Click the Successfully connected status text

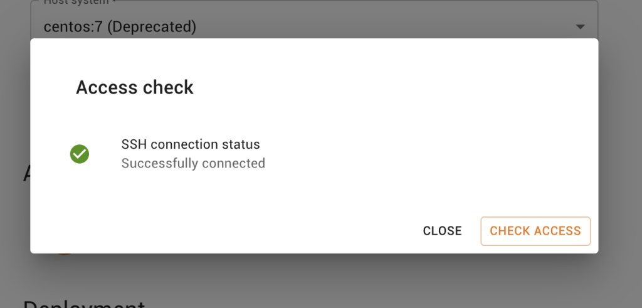[193, 164]
